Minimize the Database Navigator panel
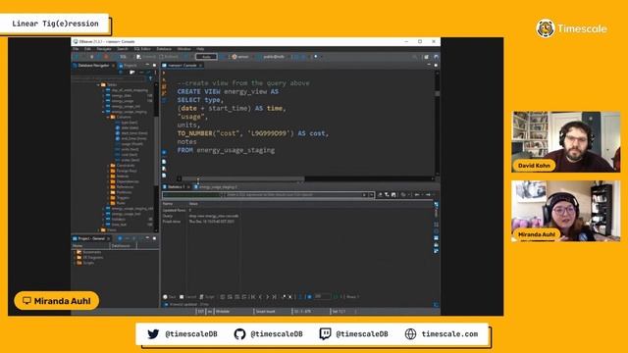The height and width of the screenshot is (353, 628). (x=147, y=65)
